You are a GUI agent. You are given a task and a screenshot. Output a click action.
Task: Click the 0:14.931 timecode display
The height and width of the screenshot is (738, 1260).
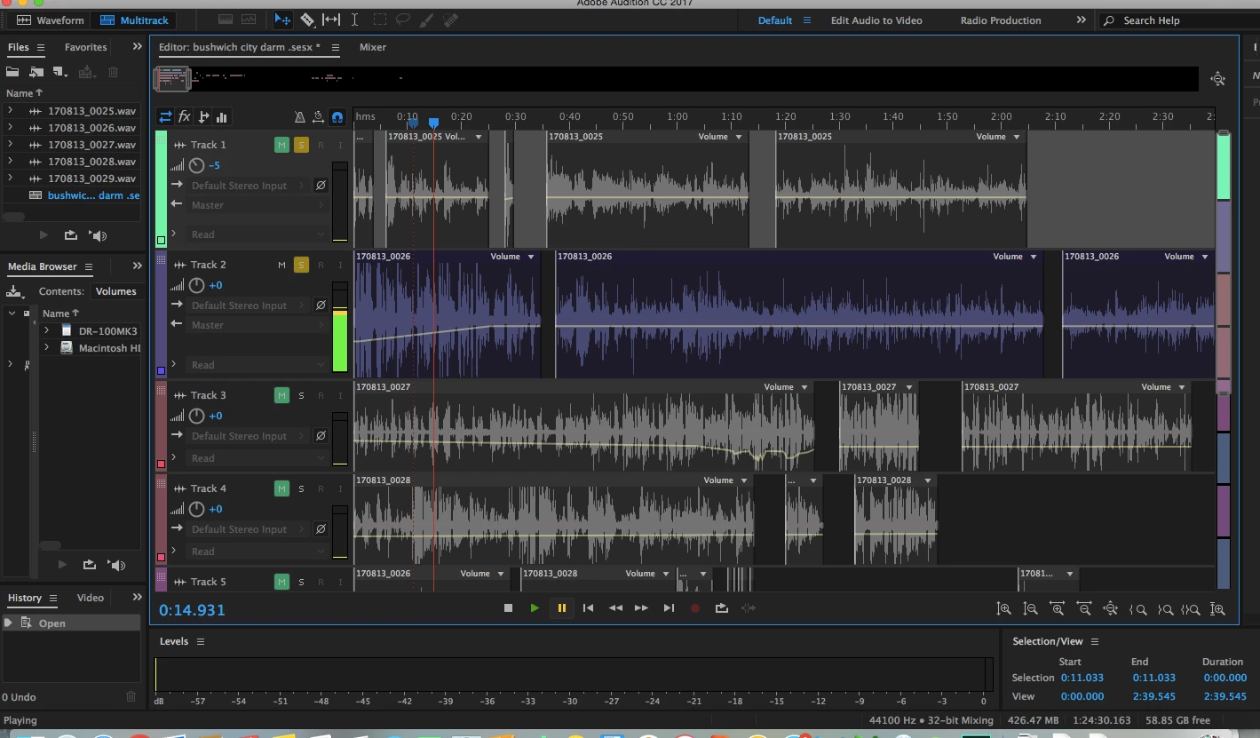tap(192, 610)
